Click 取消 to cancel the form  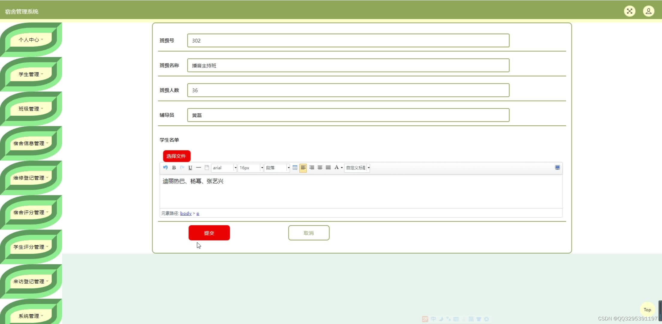[x=309, y=233]
